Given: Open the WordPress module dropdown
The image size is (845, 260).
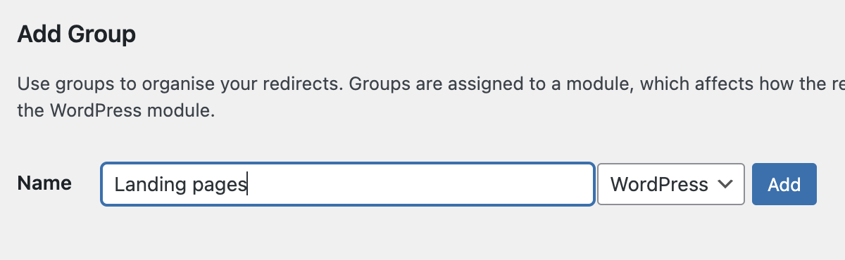Looking at the screenshot, I should click(671, 184).
